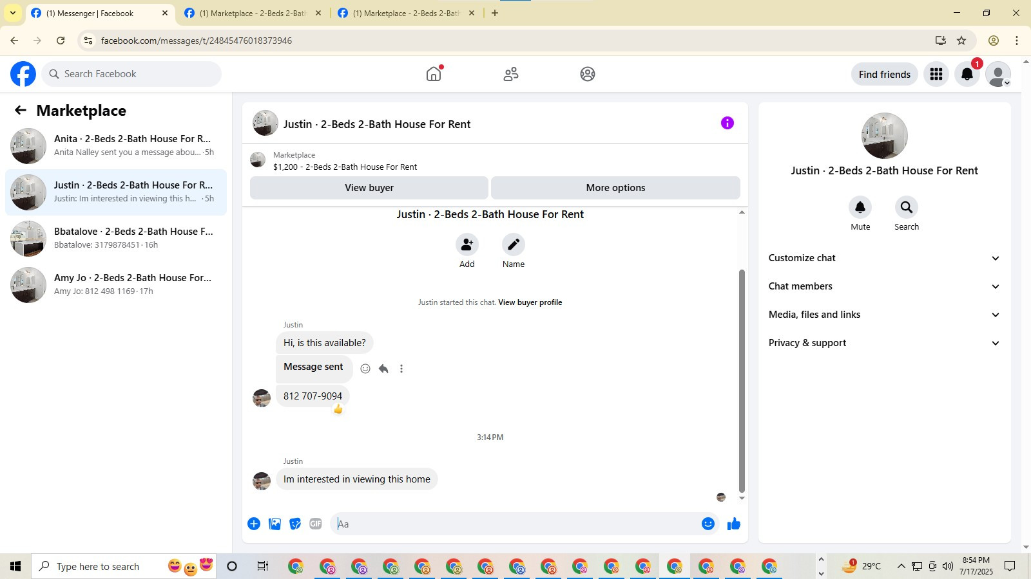Open Chrome's three-dot menu
This screenshot has height=579, width=1031.
click(x=1017, y=41)
